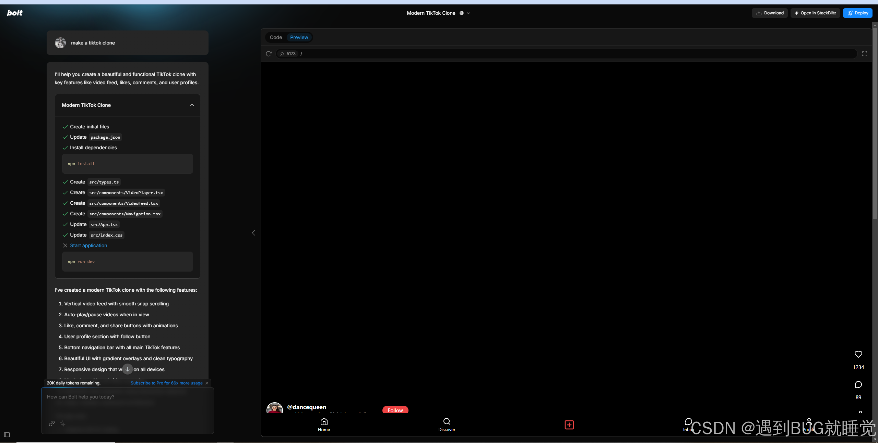This screenshot has height=443, width=878.
Task: Switch to the Code tab
Action: coord(276,37)
